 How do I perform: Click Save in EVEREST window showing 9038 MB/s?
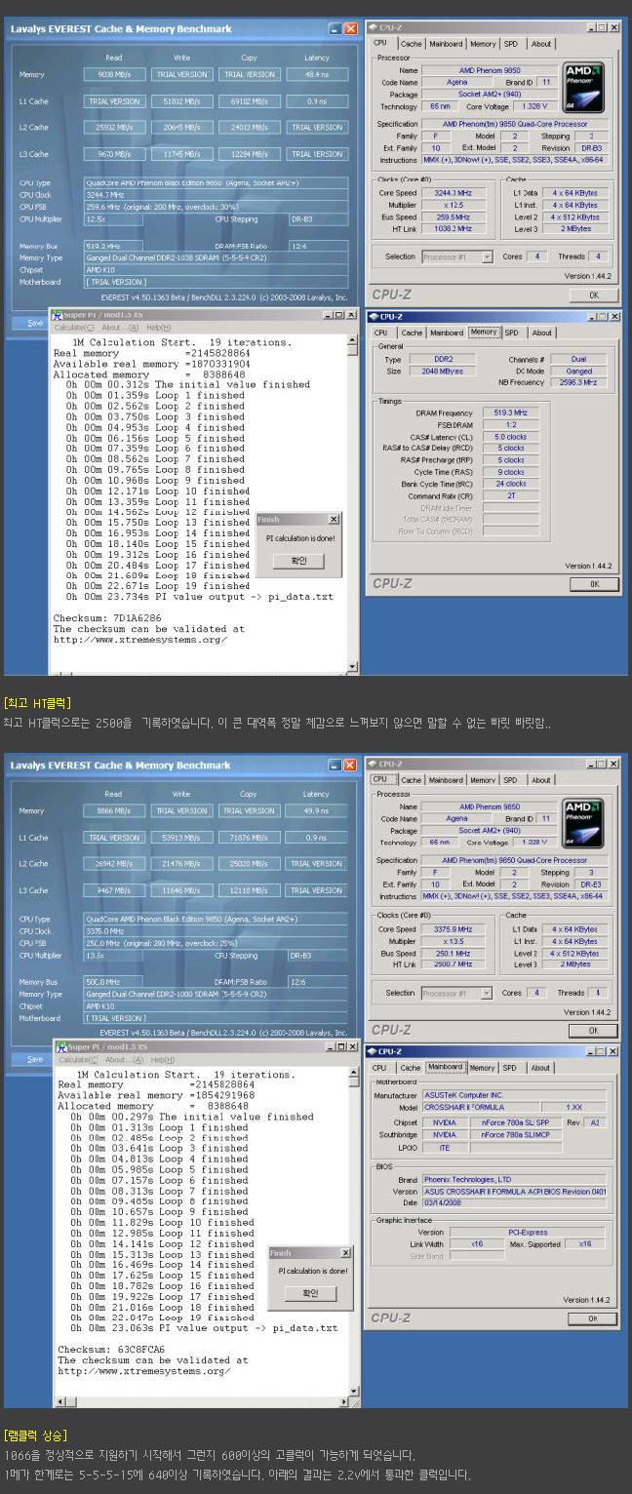click(35, 322)
